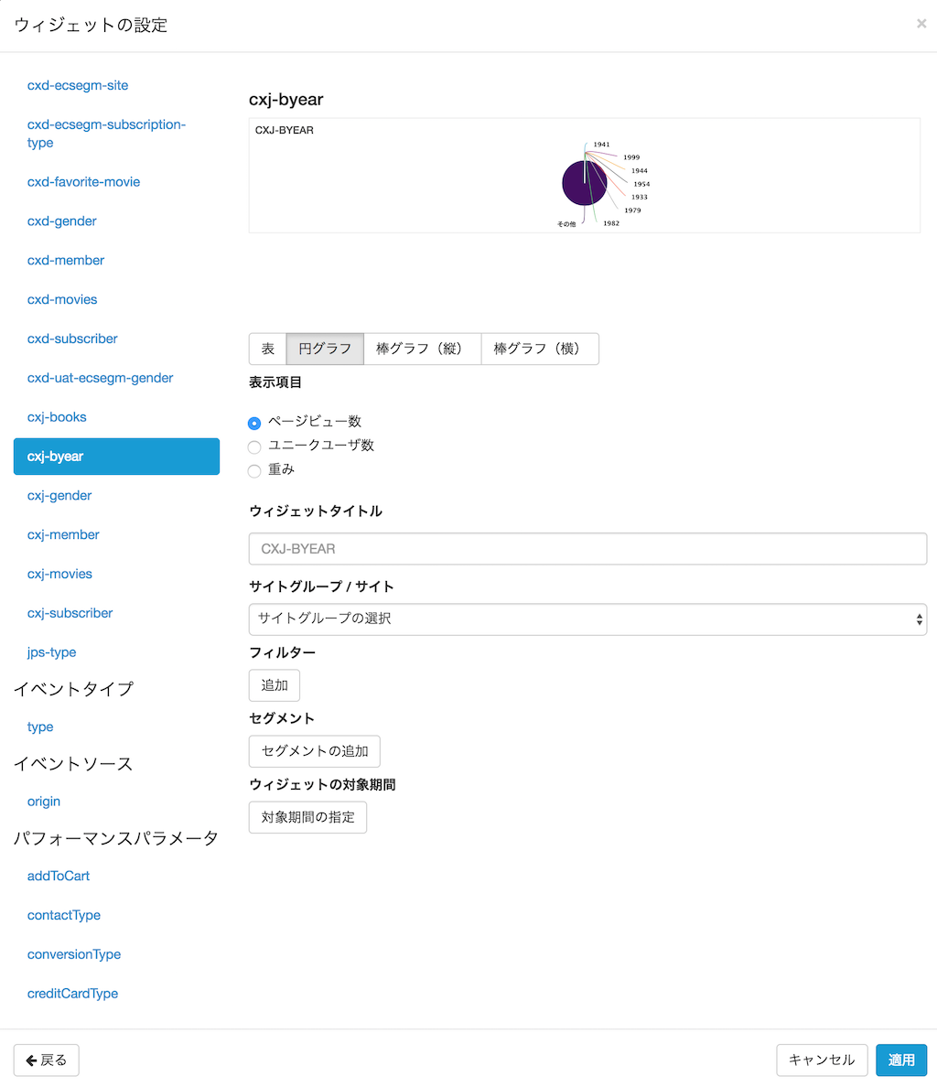Viewport: 937px width, 1087px height.
Task: Select the ユニークユーザ数 radio option
Action: 254,447
